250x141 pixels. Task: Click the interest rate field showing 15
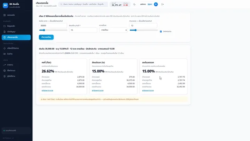(x=83, y=30)
